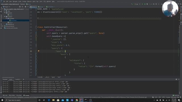Click Run with Coverage icon
The height and width of the screenshot is (102, 182).
(147, 4)
